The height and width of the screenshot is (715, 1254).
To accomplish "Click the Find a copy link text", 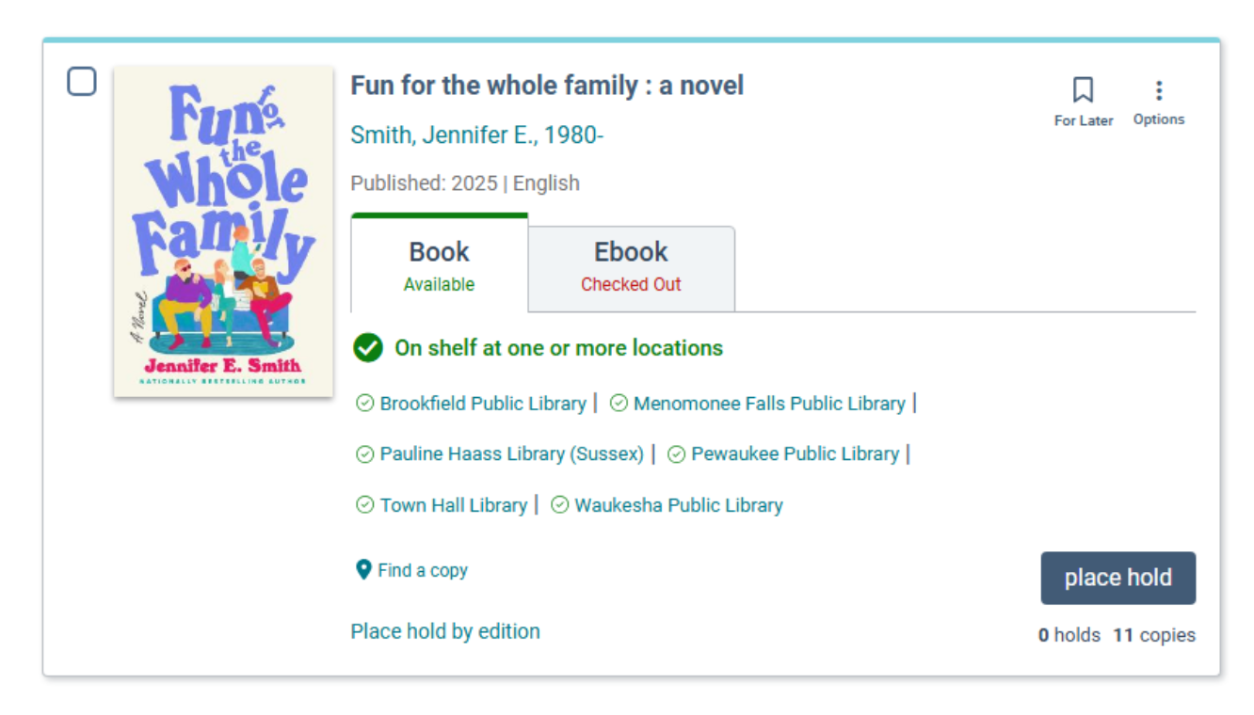I will 423,570.
